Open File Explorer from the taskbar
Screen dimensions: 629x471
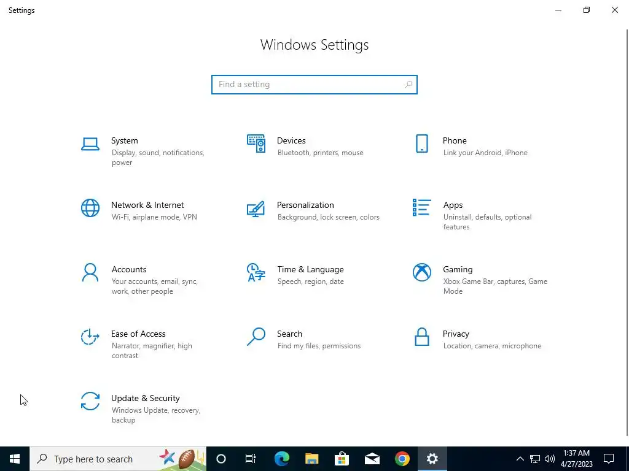311,459
